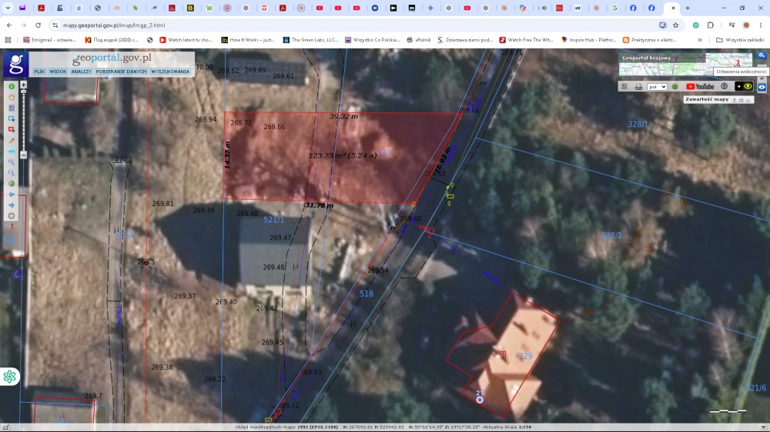Viewport: 770px width, 432px height.
Task: Click the printer icon
Action: (x=638, y=87)
